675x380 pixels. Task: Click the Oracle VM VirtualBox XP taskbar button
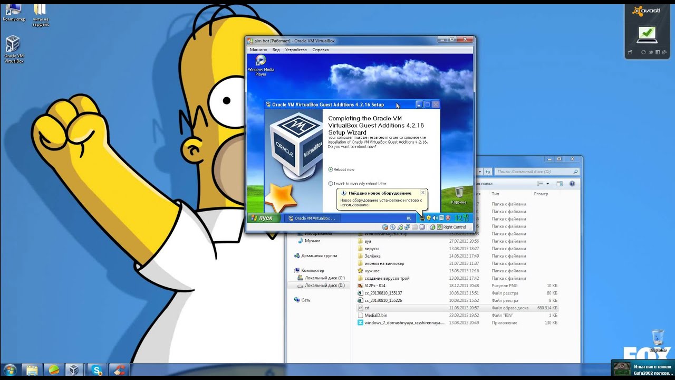pos(312,218)
